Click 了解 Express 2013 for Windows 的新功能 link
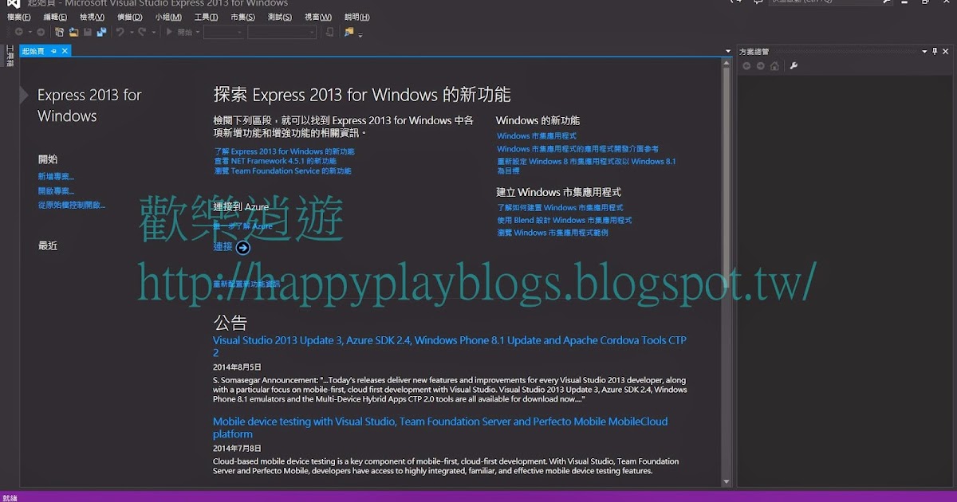This screenshot has height=502, width=957. click(284, 151)
